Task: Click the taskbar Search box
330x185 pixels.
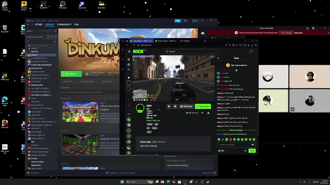Action: 140,182
